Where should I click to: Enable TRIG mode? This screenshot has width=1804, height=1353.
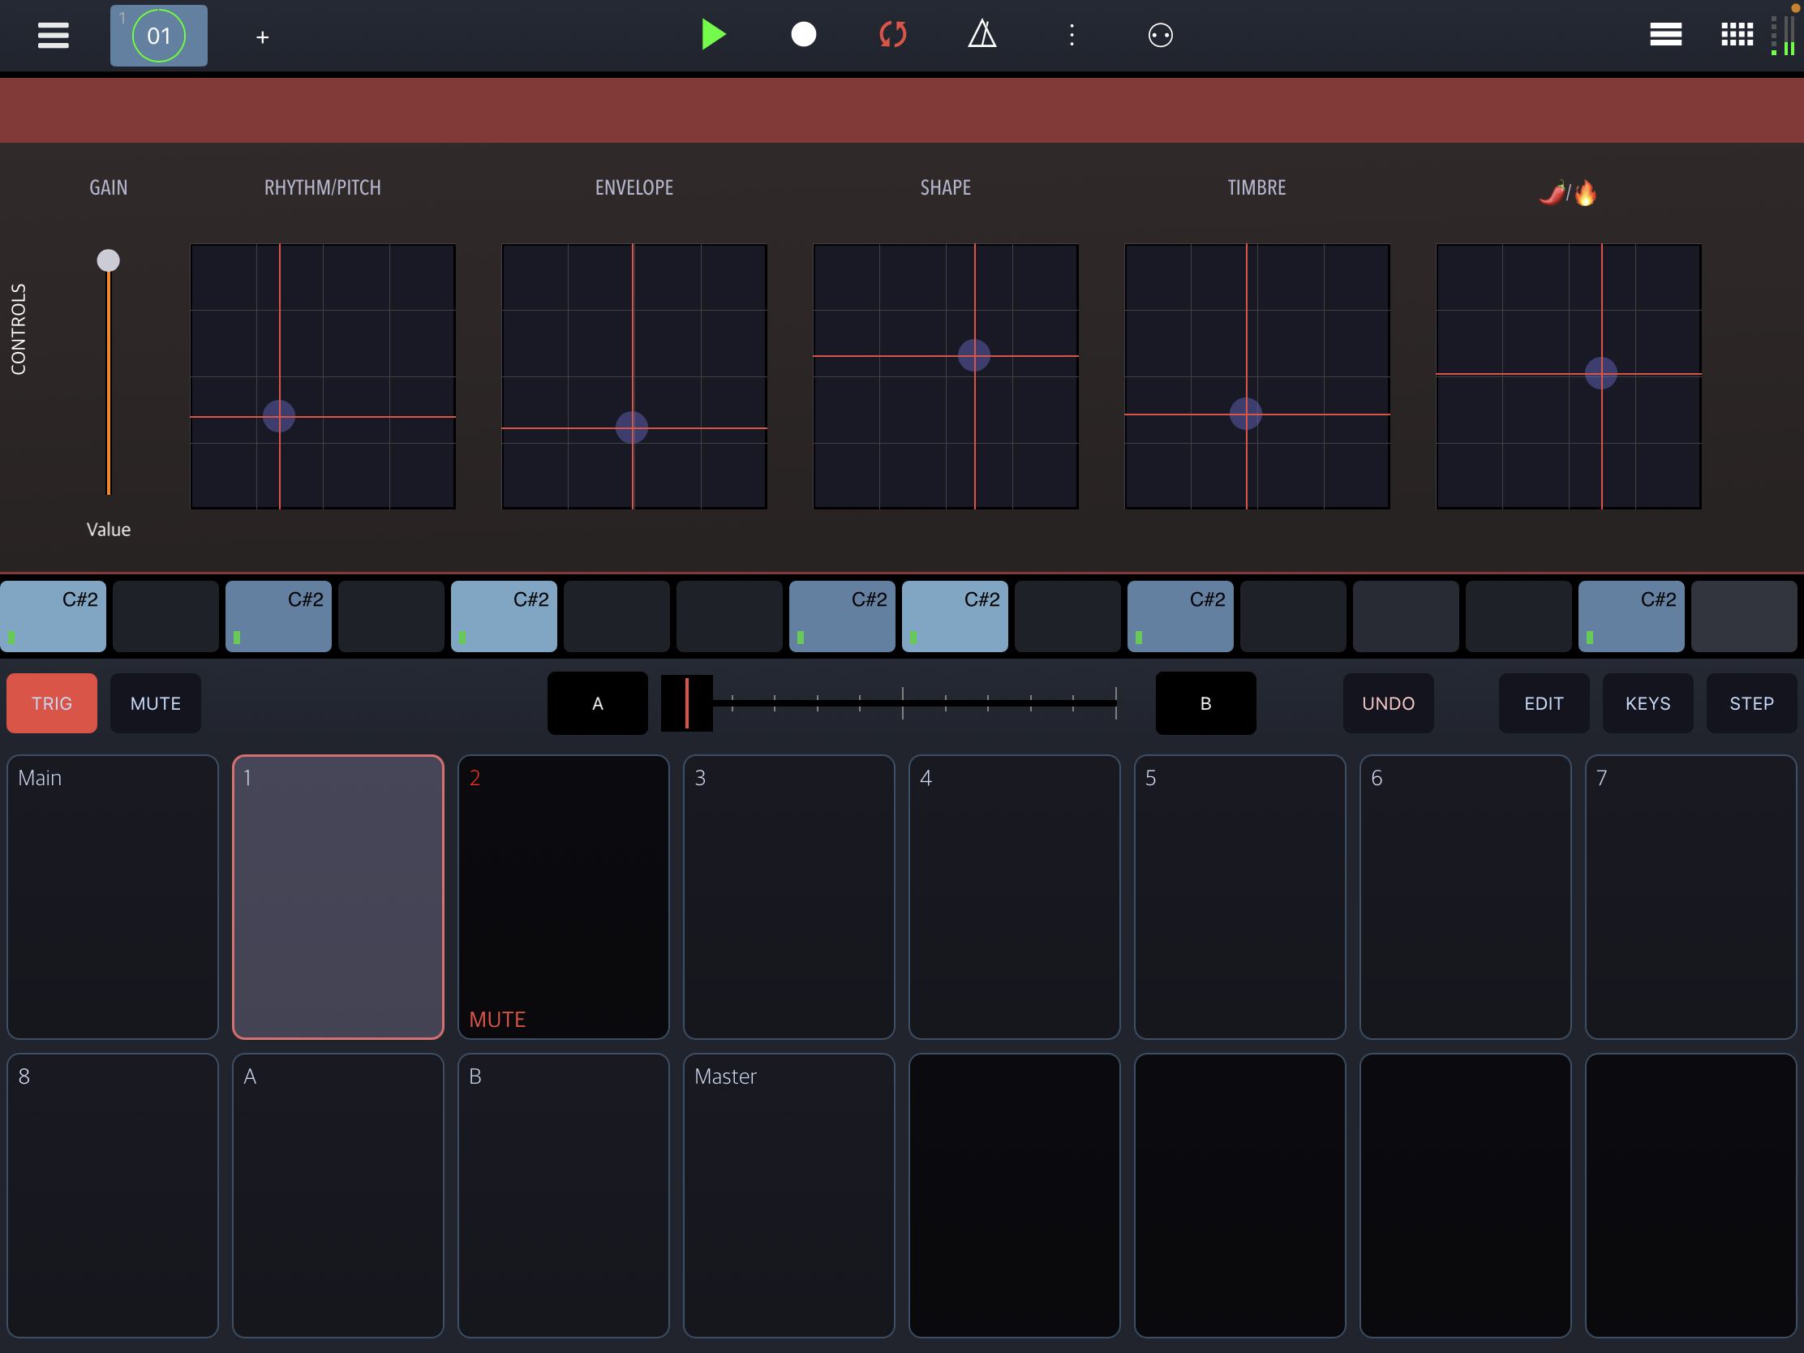tap(52, 703)
